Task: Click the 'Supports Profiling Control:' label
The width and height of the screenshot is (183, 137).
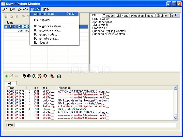Action: [x=109, y=31]
